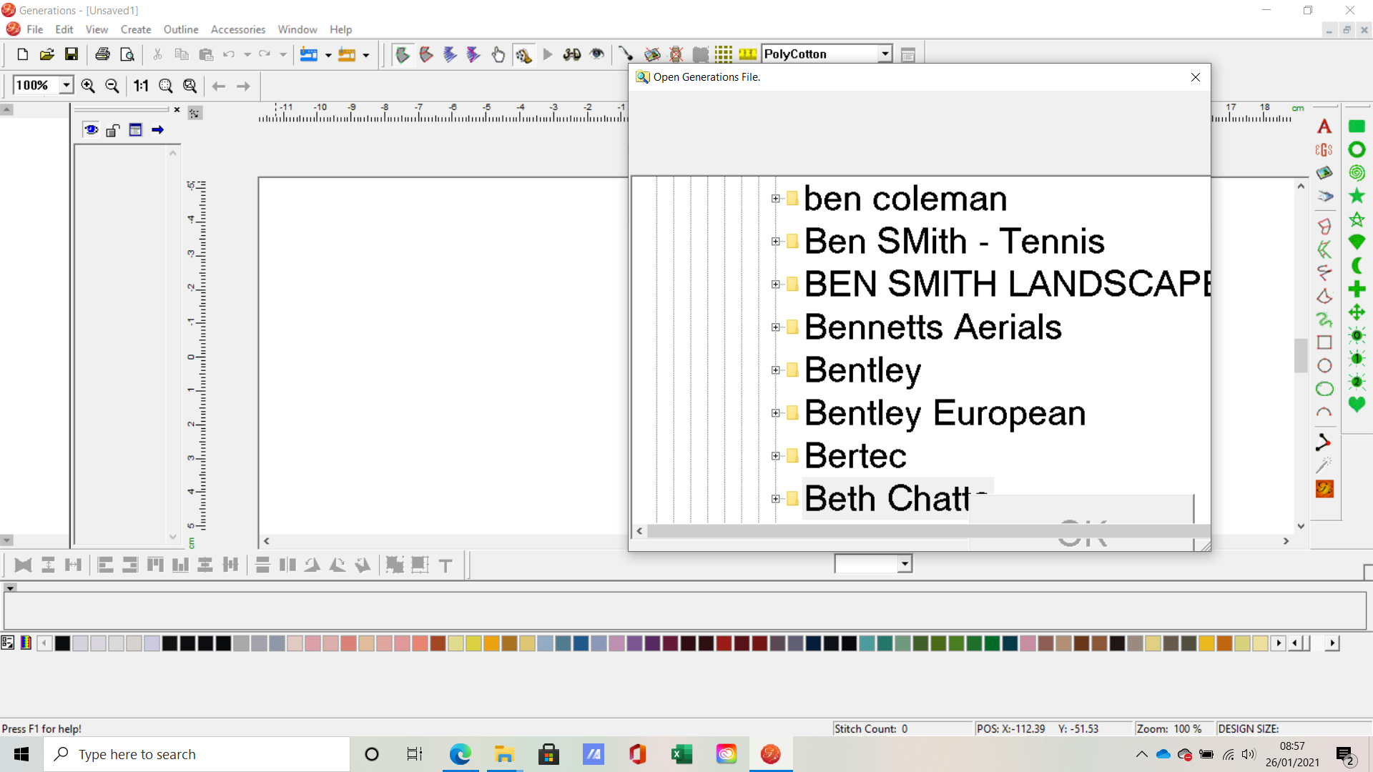Image resolution: width=1373 pixels, height=772 pixels.
Task: Toggle the eye visibility icon in panel
Action: pos(91,130)
